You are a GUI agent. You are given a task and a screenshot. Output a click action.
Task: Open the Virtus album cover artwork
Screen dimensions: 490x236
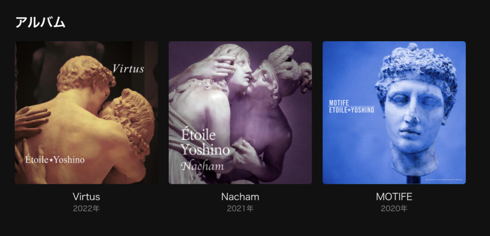point(86,112)
